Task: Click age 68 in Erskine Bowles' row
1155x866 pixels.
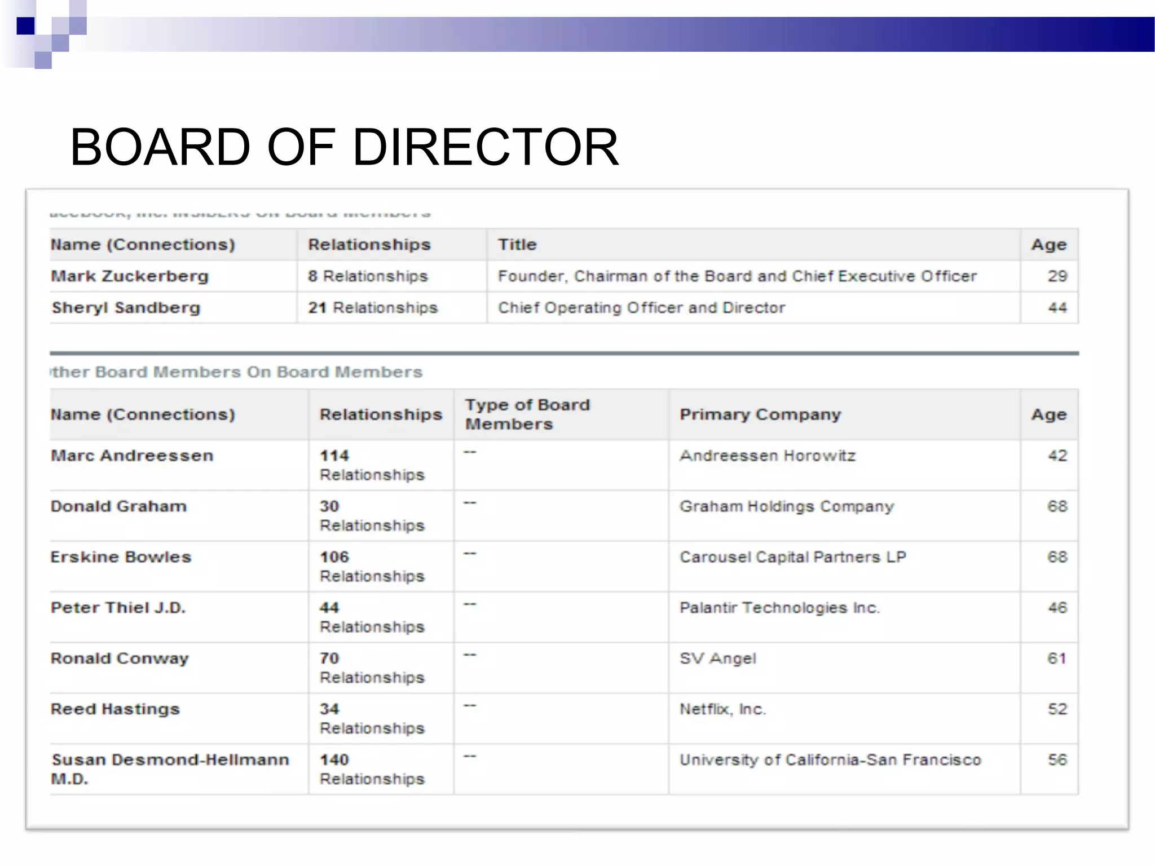Action: point(1057,557)
